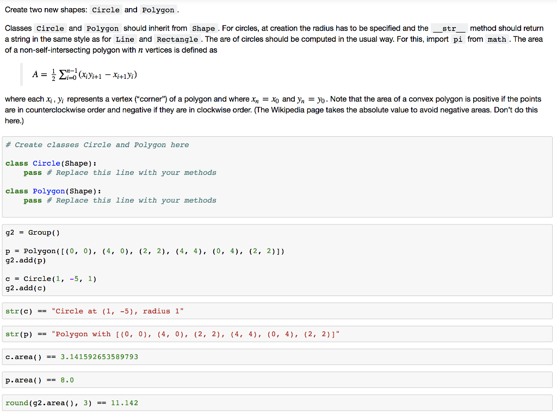Viewport: 557px width, 415px height.
Task: Click the pi inline code reference
Action: [x=459, y=39]
